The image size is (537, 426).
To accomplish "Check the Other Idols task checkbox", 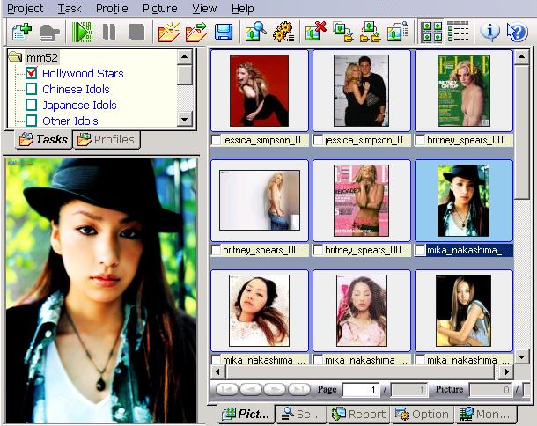I will 32,121.
